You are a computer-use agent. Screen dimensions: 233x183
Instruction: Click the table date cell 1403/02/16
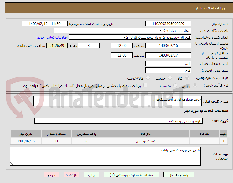[x=26, y=141]
